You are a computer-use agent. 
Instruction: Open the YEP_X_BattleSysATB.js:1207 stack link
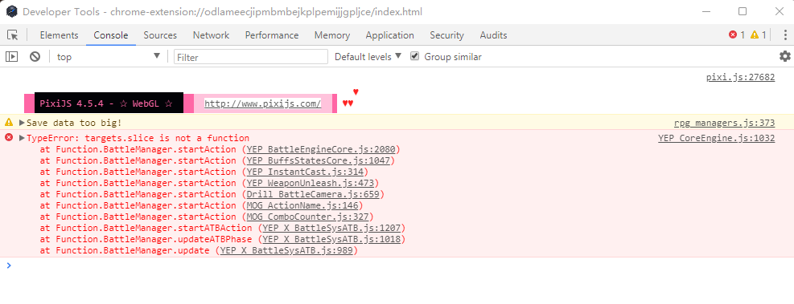coord(331,228)
